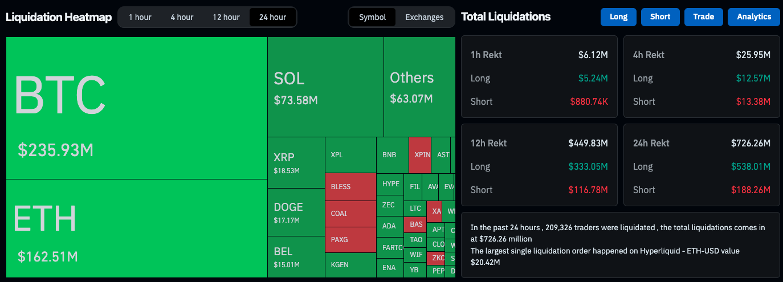Select the 1 hour timeframe

[140, 17]
